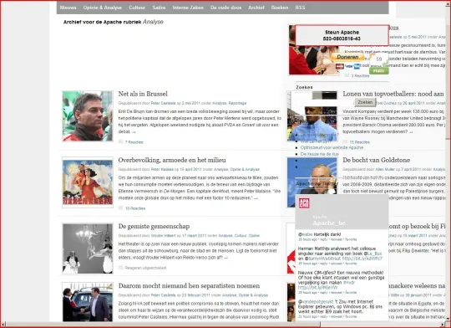This screenshot has height=328, width=451.
Task: Open article Lonen van topvoetballers
Action: pyautogui.click(x=393, y=94)
